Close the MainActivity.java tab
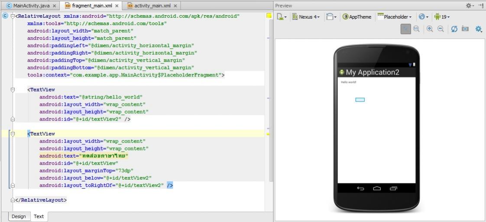This screenshot has width=486, height=222. click(55, 6)
